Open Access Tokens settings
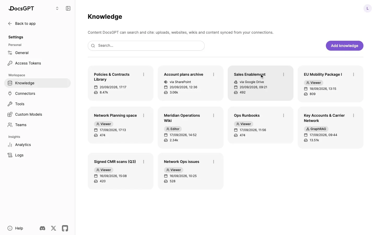The image size is (376, 235). coord(37,63)
